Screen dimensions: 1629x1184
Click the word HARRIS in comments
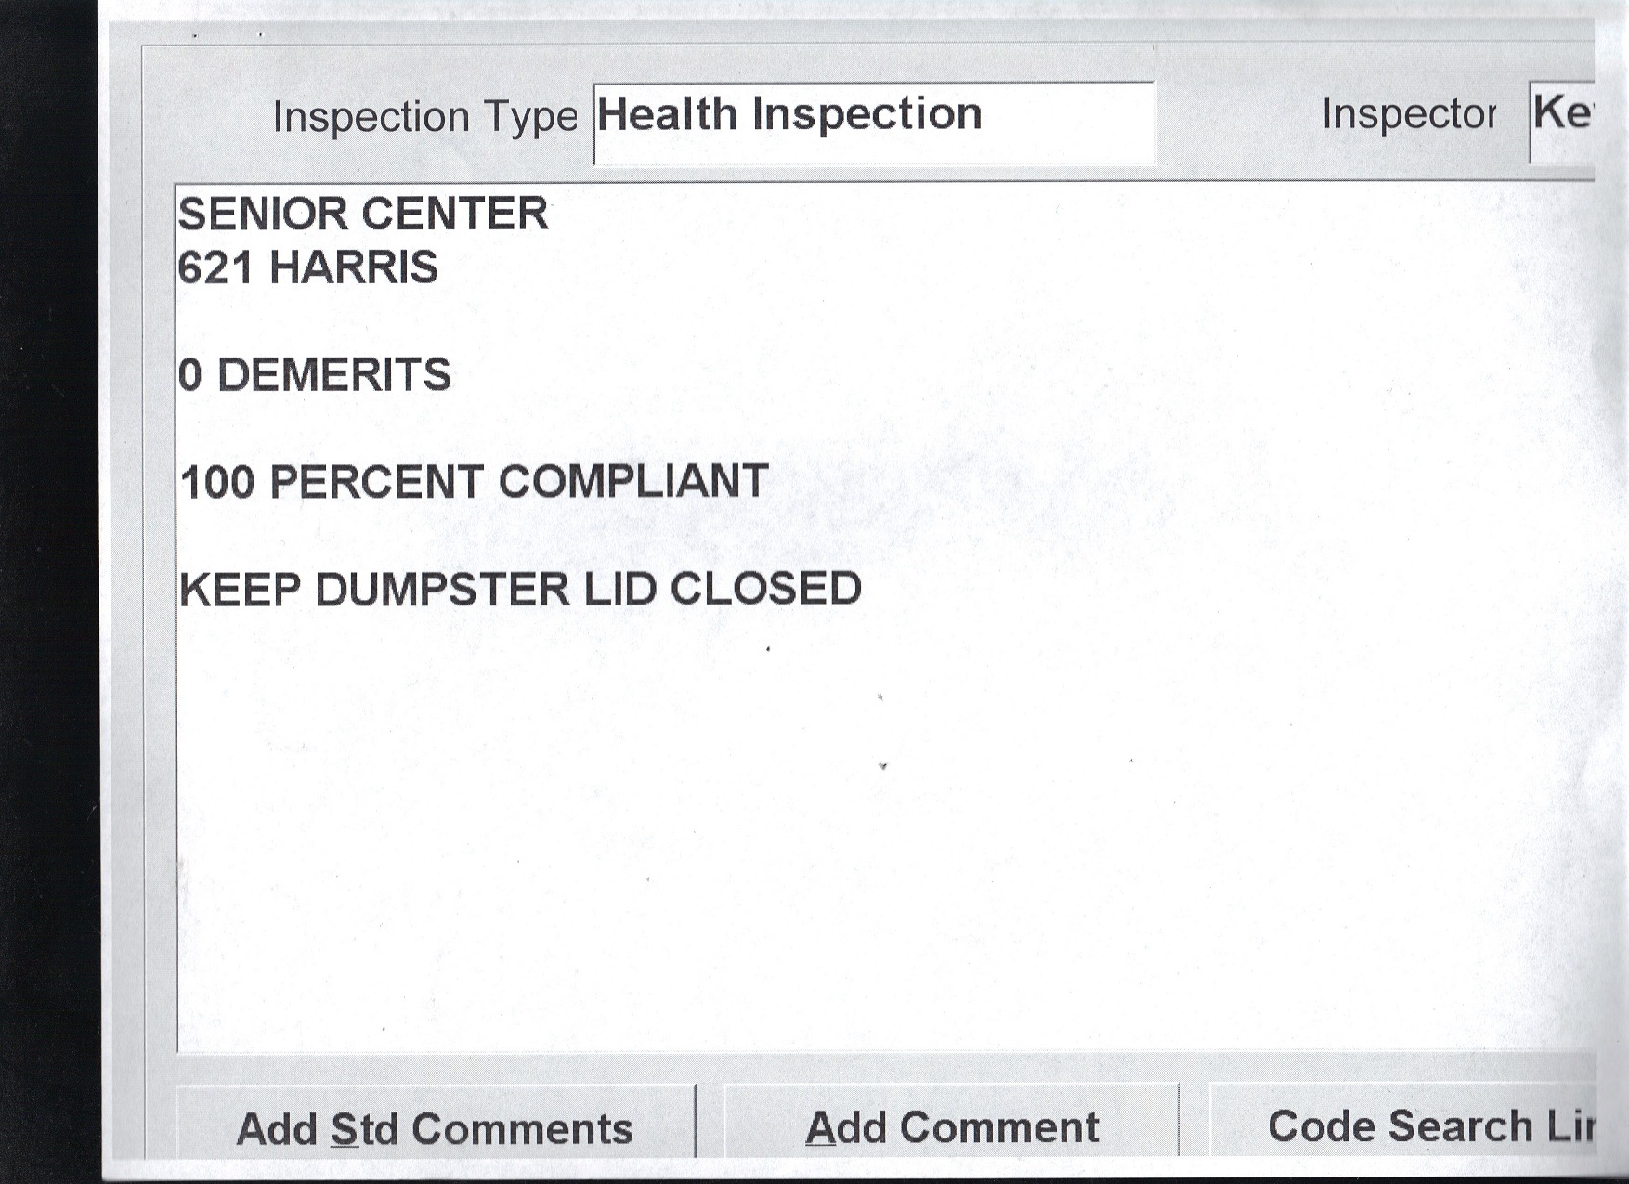(353, 268)
